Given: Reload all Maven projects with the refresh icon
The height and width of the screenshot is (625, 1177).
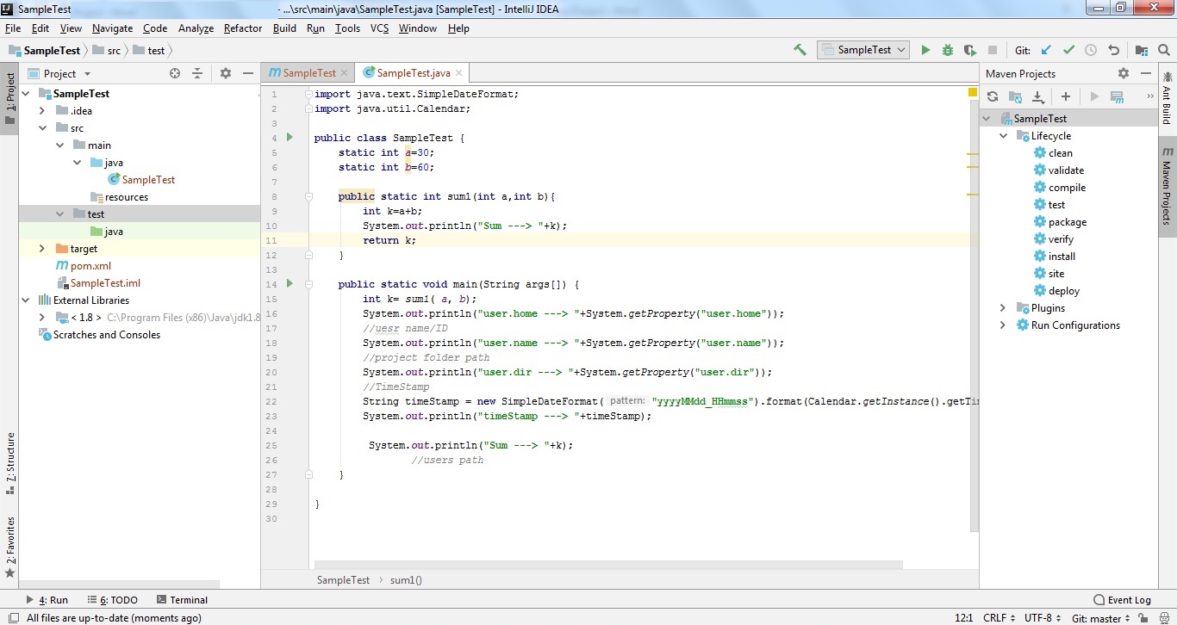Looking at the screenshot, I should tap(992, 96).
